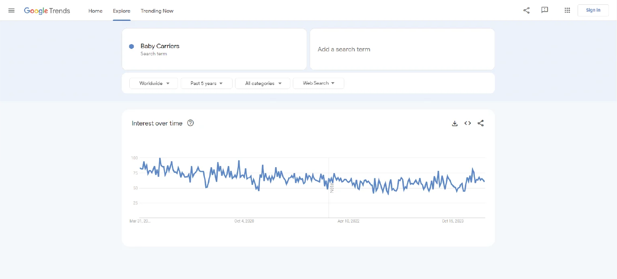617x279 pixels.
Task: Click the share icon in header
Action: click(x=526, y=10)
